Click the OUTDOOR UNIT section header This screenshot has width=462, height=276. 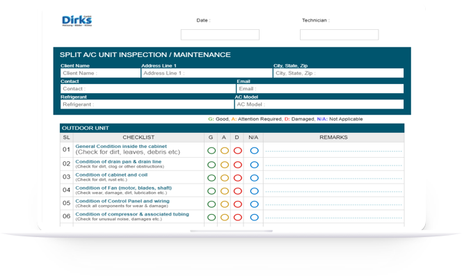(x=232, y=128)
